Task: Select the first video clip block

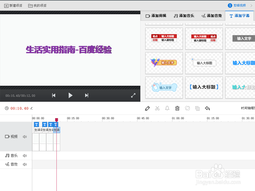Action: (36, 142)
